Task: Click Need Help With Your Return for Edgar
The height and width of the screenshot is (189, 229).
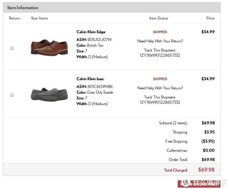Action: click(x=160, y=41)
